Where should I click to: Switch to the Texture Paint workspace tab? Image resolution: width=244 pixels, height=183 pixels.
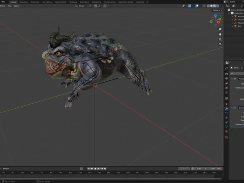pyautogui.click(x=60, y=2)
